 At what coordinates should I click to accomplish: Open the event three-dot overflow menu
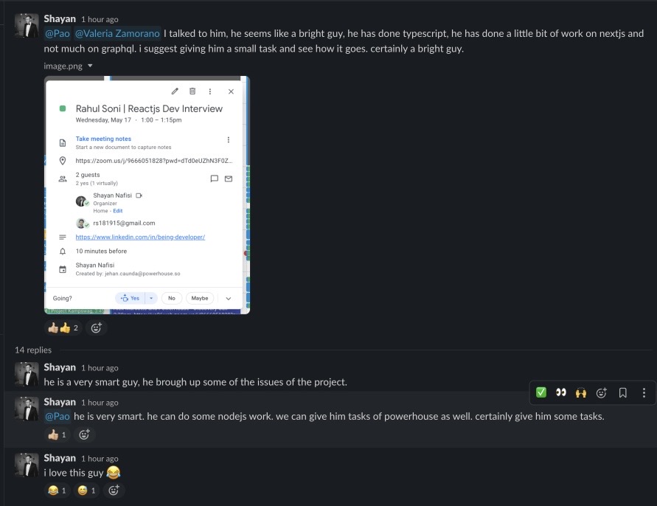[x=210, y=91]
